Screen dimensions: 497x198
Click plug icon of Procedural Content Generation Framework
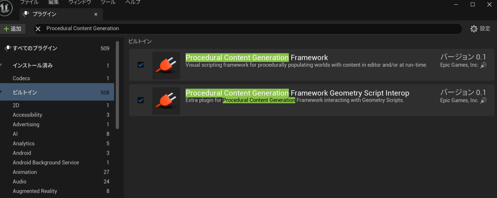(x=166, y=65)
